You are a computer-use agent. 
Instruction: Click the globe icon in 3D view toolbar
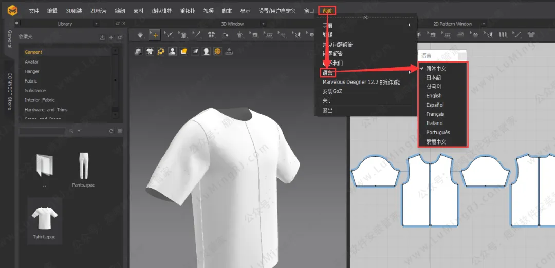point(217,51)
